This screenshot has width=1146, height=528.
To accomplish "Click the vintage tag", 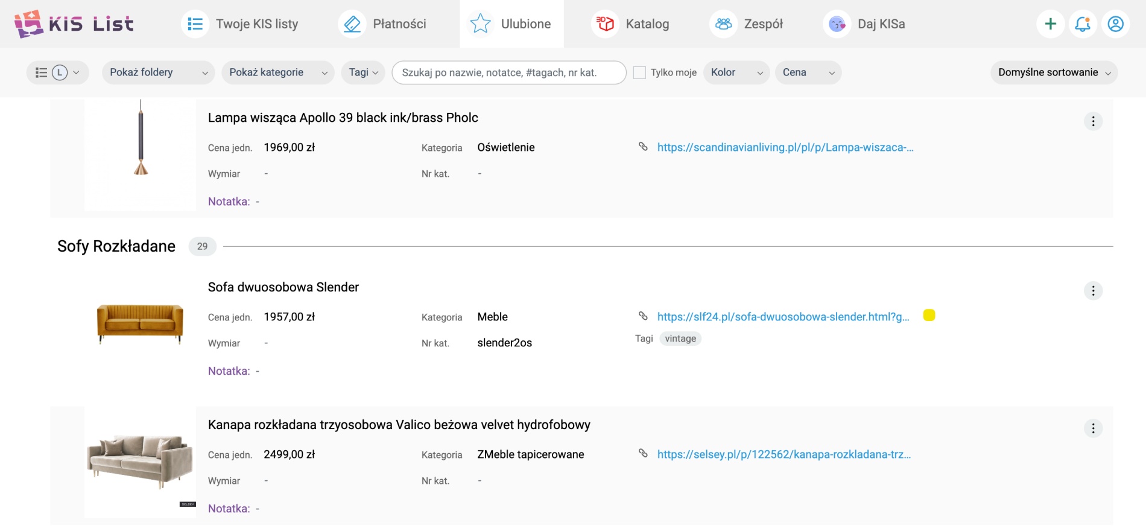I will pyautogui.click(x=680, y=339).
